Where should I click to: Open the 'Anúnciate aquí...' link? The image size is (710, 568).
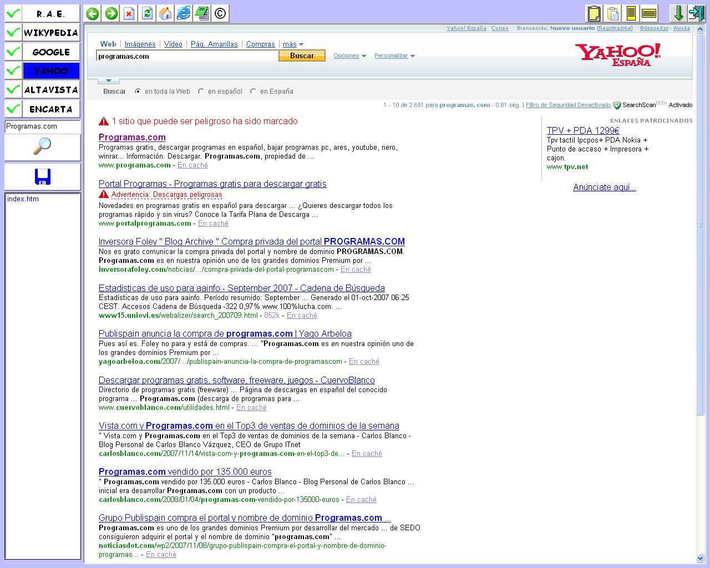605,187
